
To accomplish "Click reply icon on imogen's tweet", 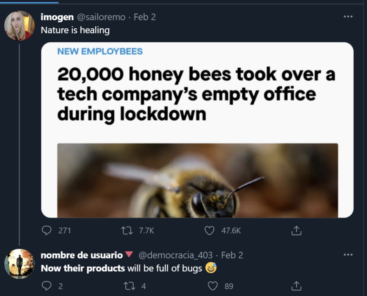I will coord(46,230).
